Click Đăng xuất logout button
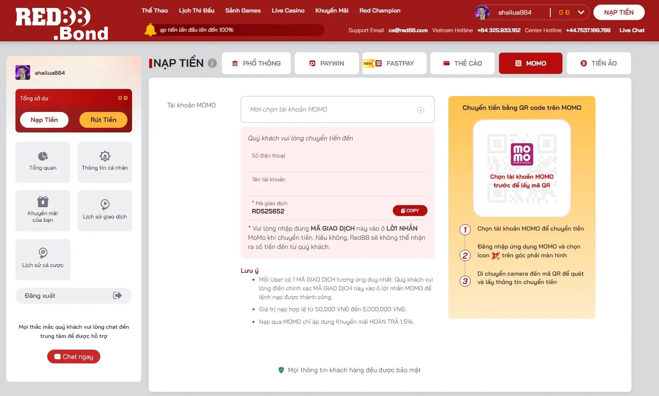Screen dimensions: 659x396 pos(74,296)
